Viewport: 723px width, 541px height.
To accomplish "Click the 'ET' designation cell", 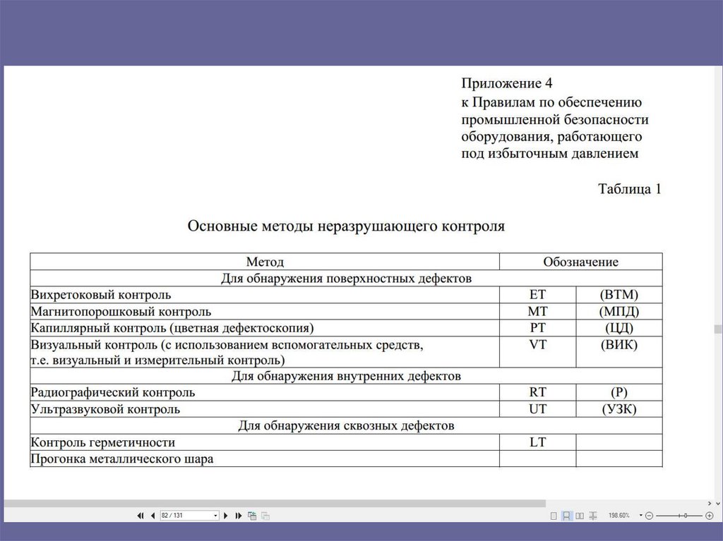I will point(537,294).
